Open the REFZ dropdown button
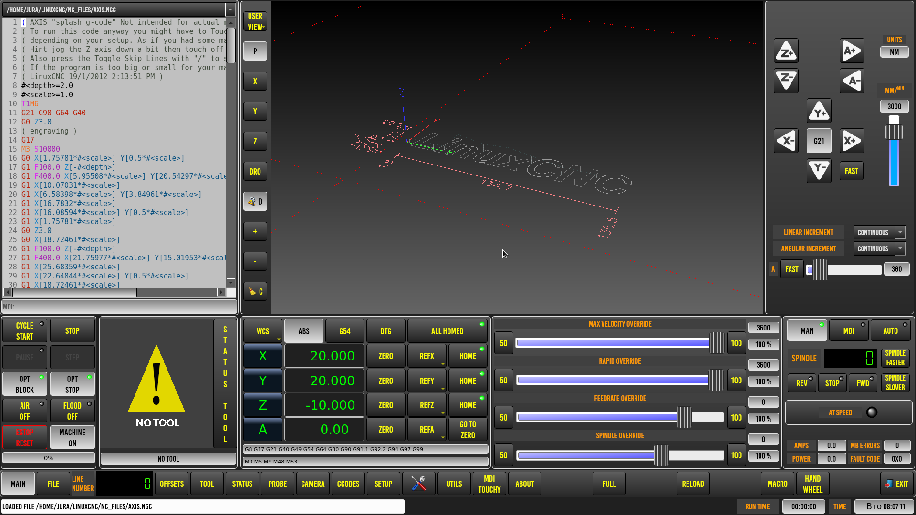Image resolution: width=916 pixels, height=515 pixels. point(427,405)
